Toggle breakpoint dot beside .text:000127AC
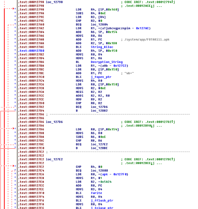Image resolution: width=198 pixels, height=209 pixels. 15,46
